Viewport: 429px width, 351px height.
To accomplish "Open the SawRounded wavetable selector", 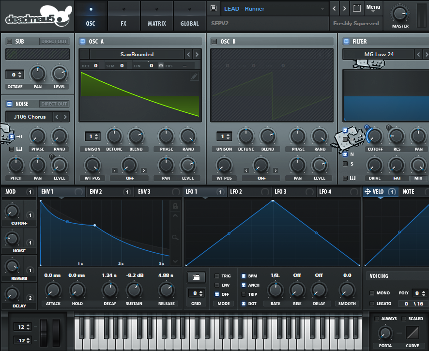I will (x=137, y=54).
